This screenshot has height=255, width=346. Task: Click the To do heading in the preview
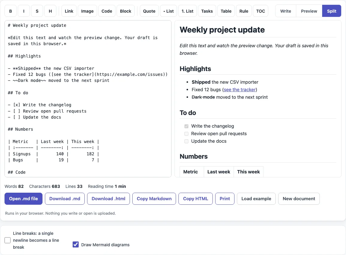188,113
